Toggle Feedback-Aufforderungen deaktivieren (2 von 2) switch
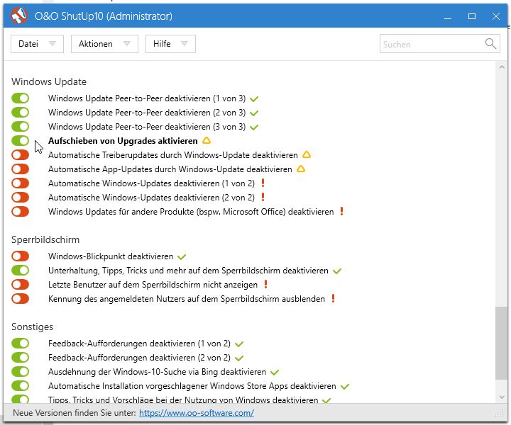 [20, 358]
